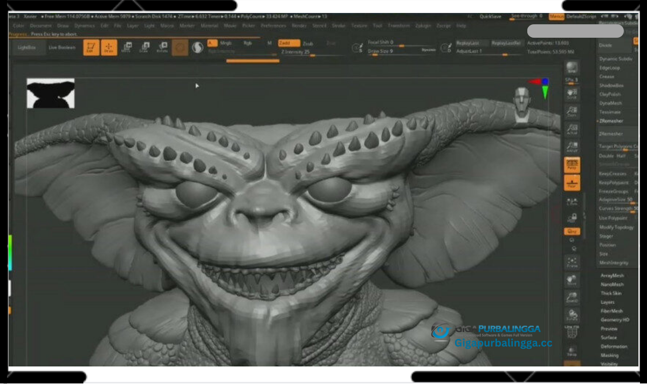Click the Frame mesh icon
647x388 pixels.
(572, 262)
